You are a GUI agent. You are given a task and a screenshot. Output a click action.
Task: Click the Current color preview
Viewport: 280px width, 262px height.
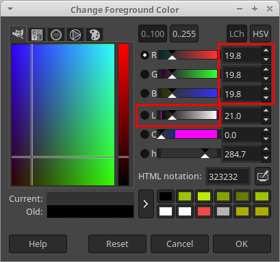[x=90, y=199]
